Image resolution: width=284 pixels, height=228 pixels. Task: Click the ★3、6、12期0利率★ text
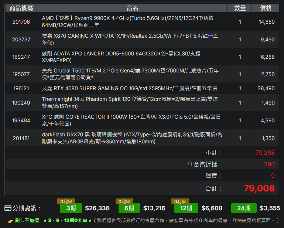click(x=68, y=220)
